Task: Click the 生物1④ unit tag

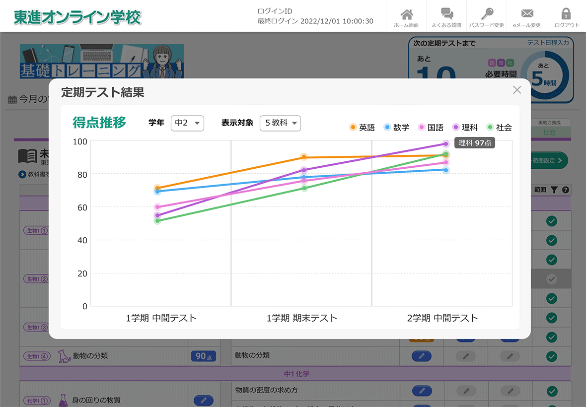Action: pyautogui.click(x=37, y=356)
